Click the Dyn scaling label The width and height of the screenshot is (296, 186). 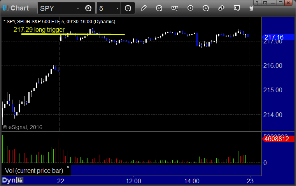[9, 180]
